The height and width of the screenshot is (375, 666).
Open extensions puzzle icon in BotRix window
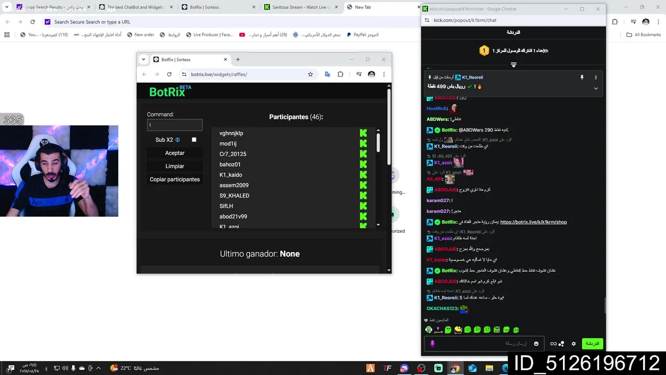[x=340, y=74]
